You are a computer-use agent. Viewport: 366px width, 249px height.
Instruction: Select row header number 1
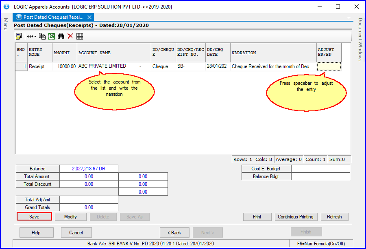[x=22, y=66]
